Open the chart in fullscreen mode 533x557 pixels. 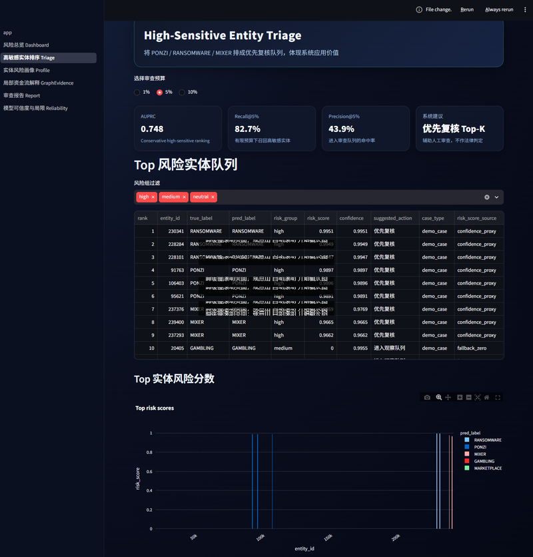498,398
